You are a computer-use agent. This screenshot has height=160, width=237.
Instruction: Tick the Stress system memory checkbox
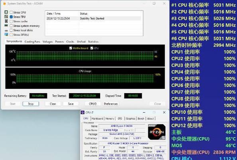click(11, 26)
